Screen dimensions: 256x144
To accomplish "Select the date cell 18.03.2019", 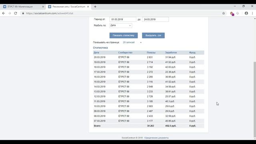I will pos(100,67).
